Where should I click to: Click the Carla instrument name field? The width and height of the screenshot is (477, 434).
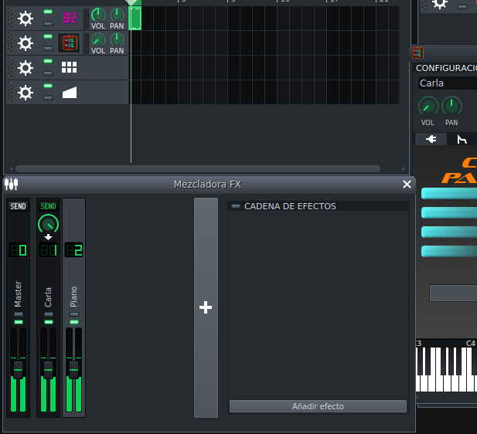click(448, 83)
